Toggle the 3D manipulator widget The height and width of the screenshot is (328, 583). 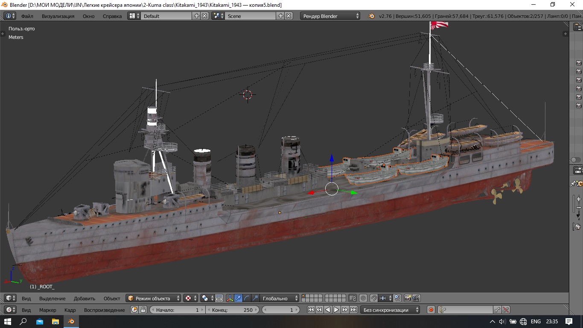pos(230,298)
